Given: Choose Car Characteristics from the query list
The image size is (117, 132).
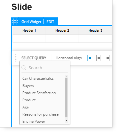Looking at the screenshot, I should pyautogui.click(x=38, y=79).
